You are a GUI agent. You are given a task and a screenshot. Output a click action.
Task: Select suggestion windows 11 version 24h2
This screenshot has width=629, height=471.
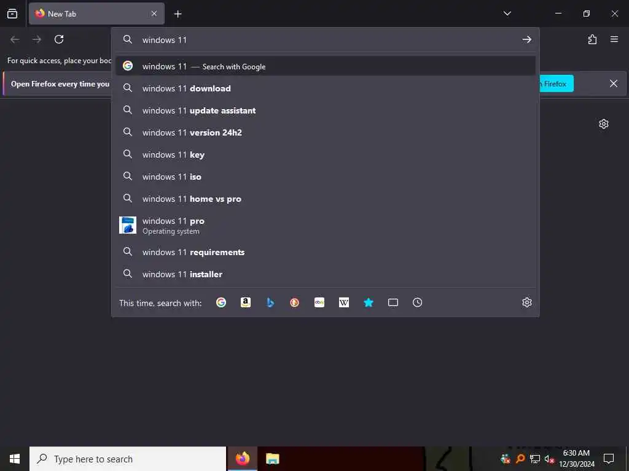[x=326, y=132]
